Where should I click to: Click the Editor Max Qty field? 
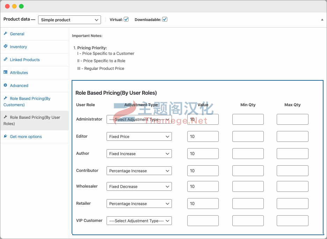click(293, 136)
